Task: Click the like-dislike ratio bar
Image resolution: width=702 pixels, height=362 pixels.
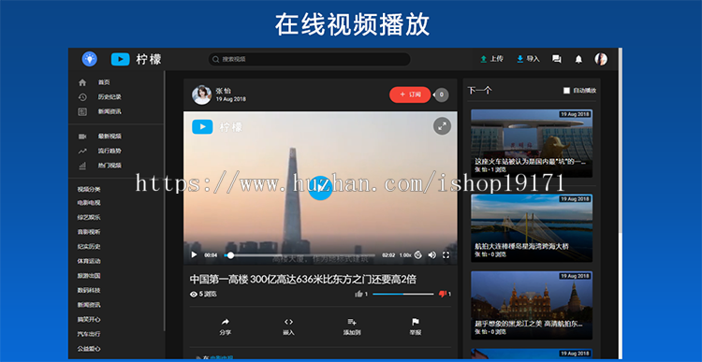Action: tap(402, 294)
